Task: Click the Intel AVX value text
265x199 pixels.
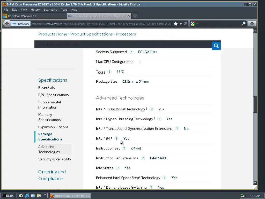Action: coord(158,158)
